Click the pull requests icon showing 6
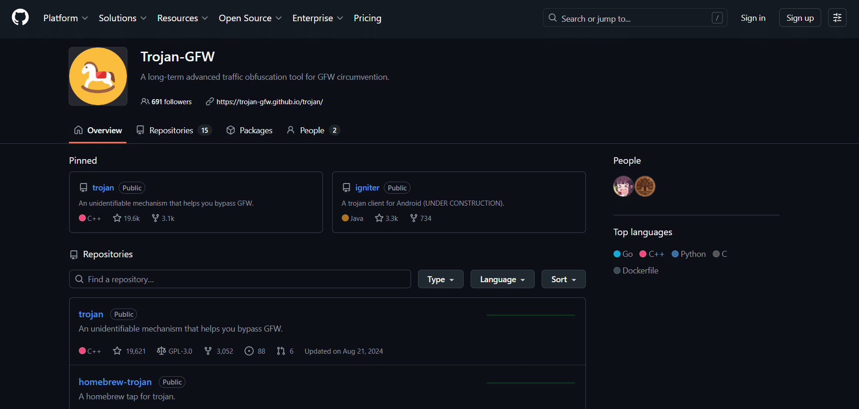Viewport: 859px width, 409px height. [281, 351]
